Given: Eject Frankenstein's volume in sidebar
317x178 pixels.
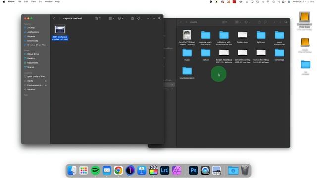Looking at the screenshot, I should click(x=46, y=85).
